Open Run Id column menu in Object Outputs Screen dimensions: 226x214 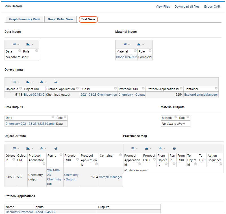pyautogui.click(x=61, y=155)
